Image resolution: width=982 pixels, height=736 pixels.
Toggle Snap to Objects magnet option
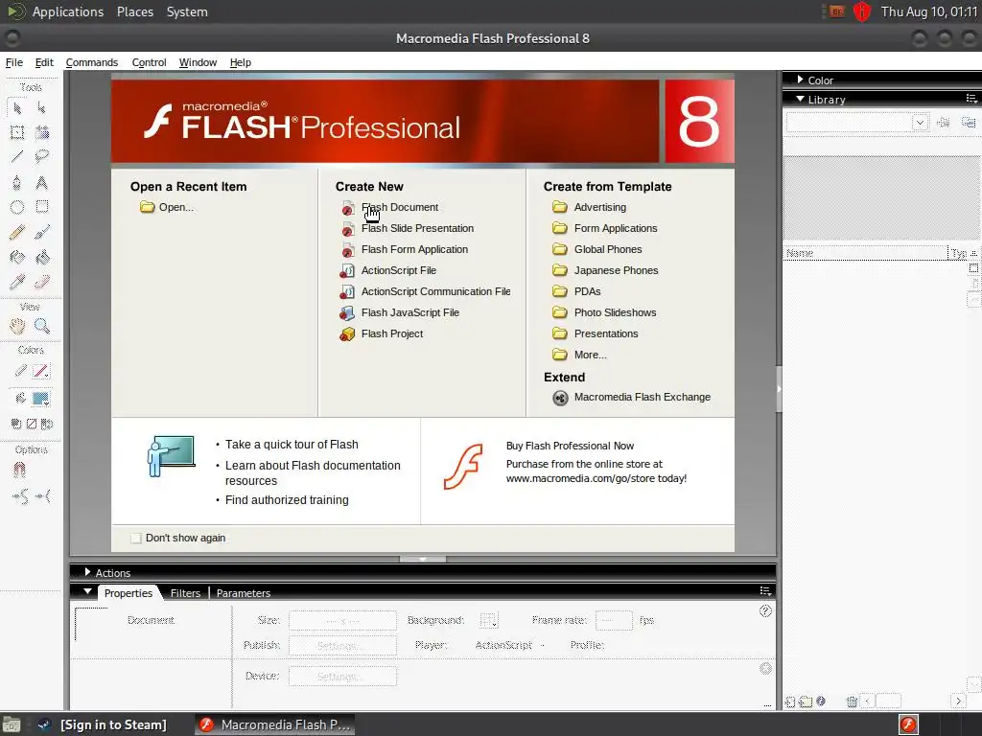click(19, 470)
